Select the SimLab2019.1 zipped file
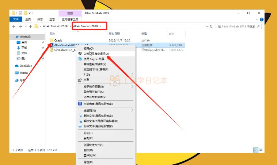The height and width of the screenshot is (165, 277). click(65, 51)
